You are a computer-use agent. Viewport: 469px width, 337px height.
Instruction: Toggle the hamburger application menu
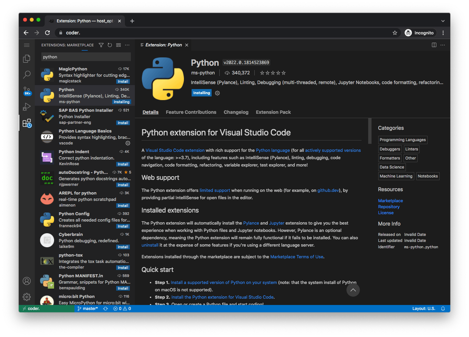(x=27, y=45)
